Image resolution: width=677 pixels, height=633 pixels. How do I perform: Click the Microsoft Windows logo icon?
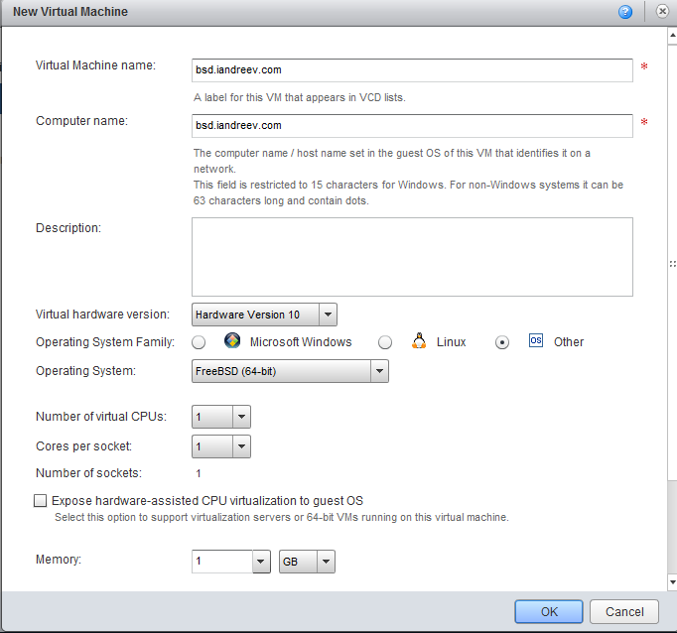point(232,340)
